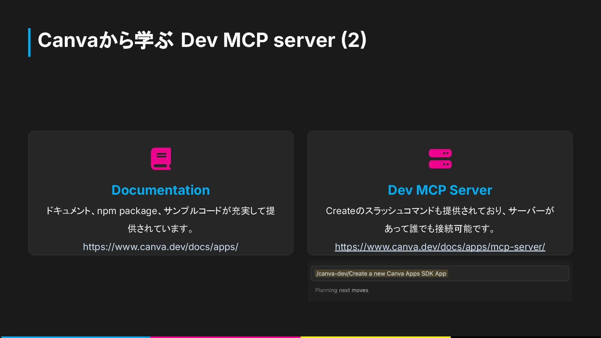Click the yellow segment of bottom stripe
Screen dimensions: 601x338
(376, 337)
